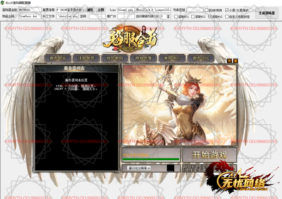Click the 服务器列表 header
The width and height of the screenshot is (282, 199).
click(74, 68)
